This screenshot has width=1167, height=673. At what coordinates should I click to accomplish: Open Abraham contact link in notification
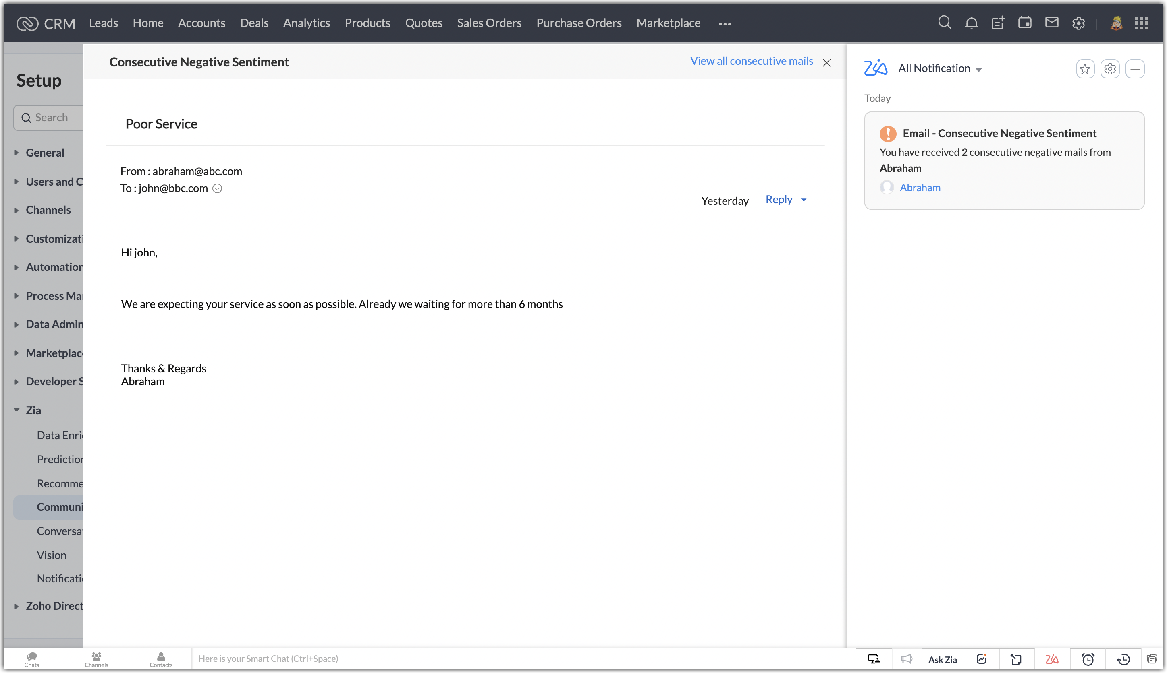[920, 188]
